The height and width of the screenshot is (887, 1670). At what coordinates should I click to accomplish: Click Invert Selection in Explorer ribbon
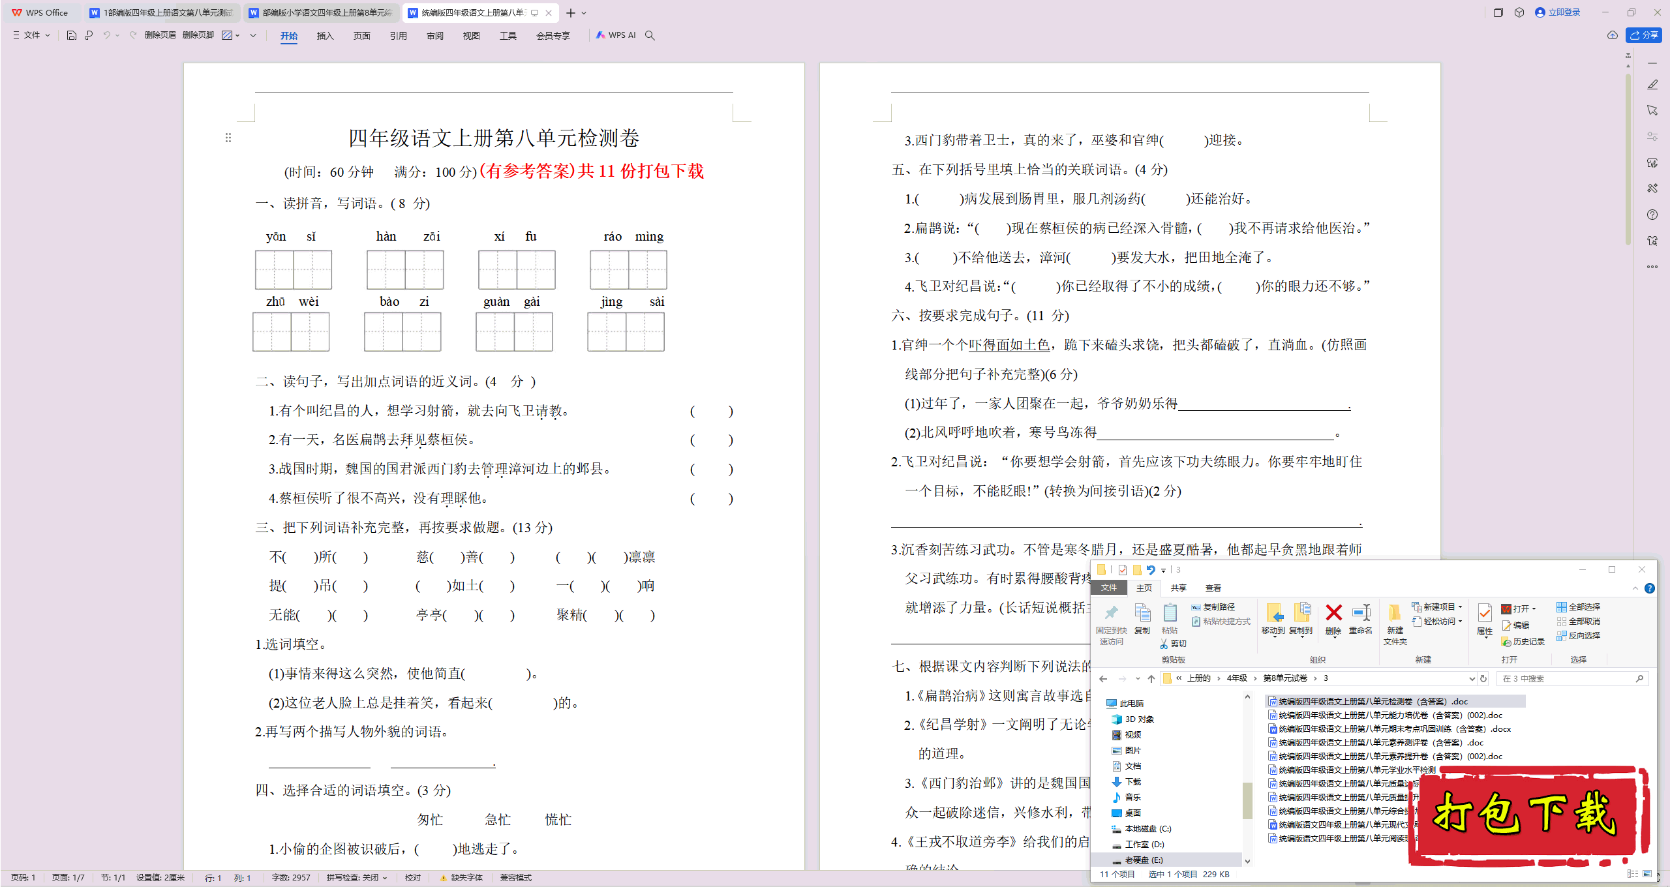tap(1578, 636)
